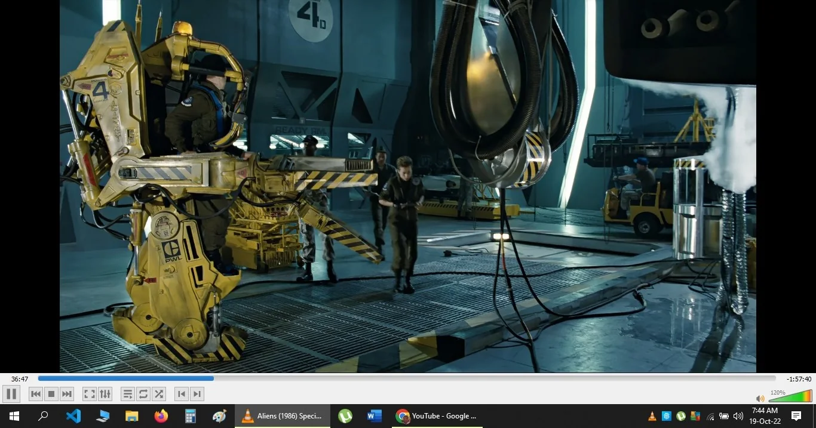Open uTorrent from the taskbar
This screenshot has height=428, width=816.
[345, 416]
